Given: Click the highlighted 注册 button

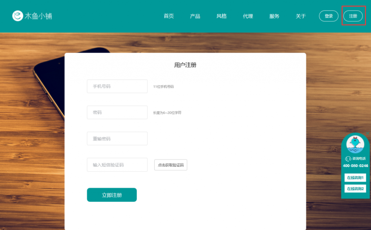Looking at the screenshot, I should pos(353,16).
